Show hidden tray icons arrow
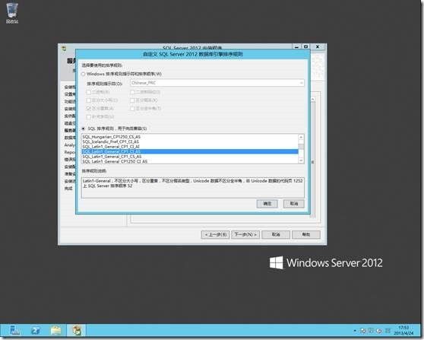424x340 pixels. point(355,331)
